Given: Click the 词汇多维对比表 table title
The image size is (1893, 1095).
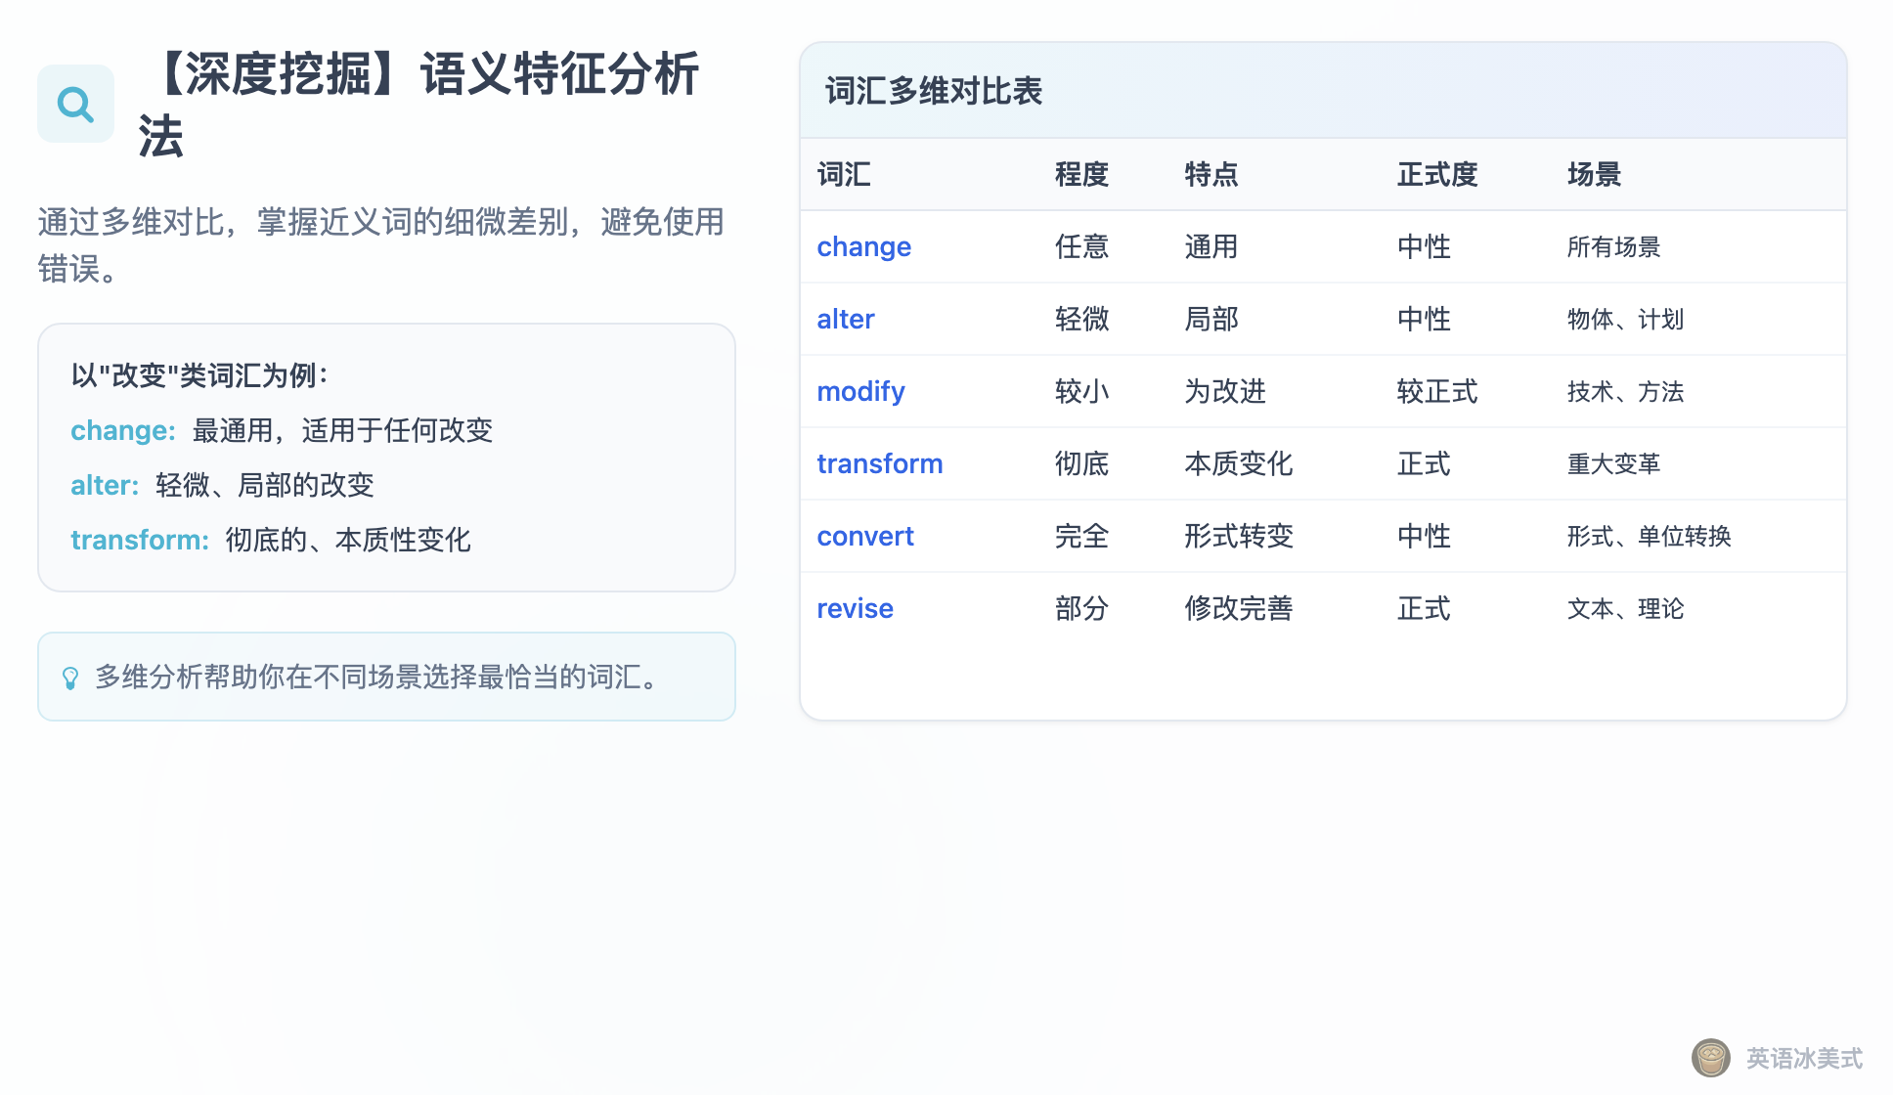Looking at the screenshot, I should click(x=933, y=91).
